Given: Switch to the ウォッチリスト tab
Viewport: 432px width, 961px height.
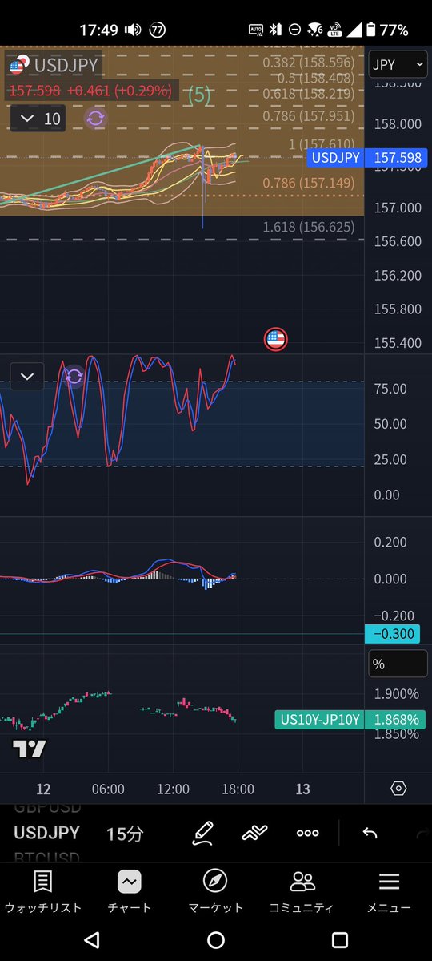Looking at the screenshot, I should 43,892.
